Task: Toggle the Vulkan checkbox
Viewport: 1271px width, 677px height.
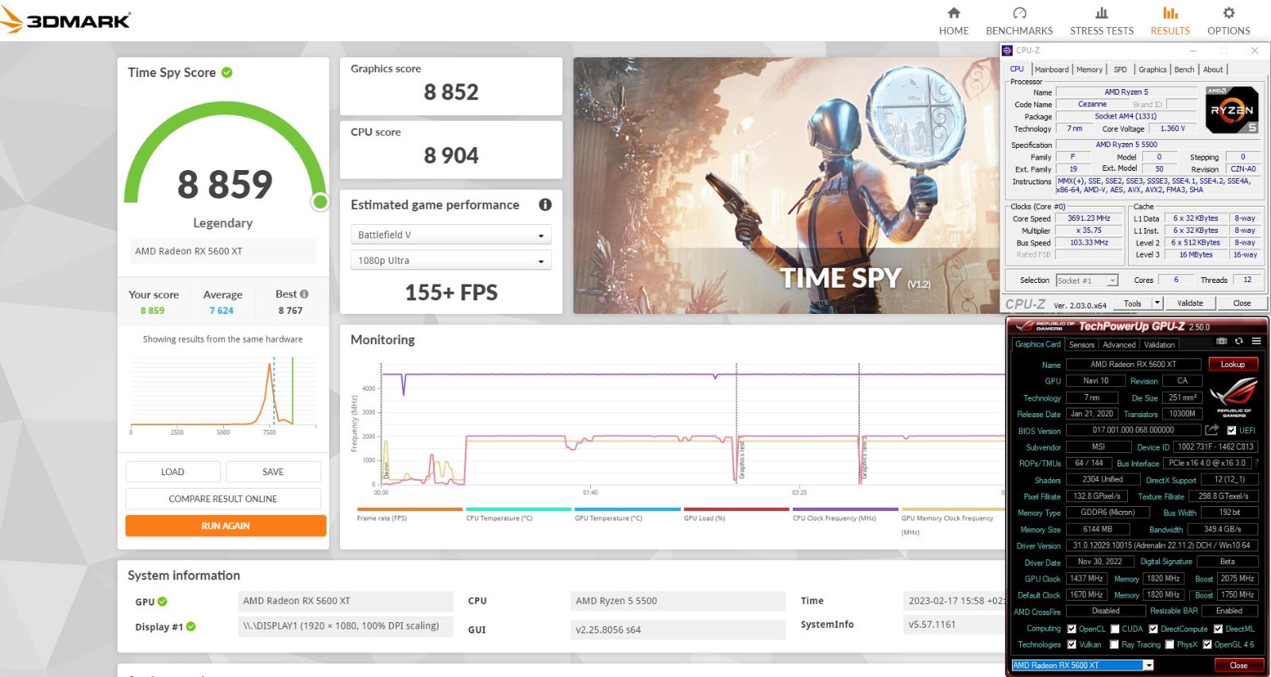Action: pyautogui.click(x=1072, y=644)
